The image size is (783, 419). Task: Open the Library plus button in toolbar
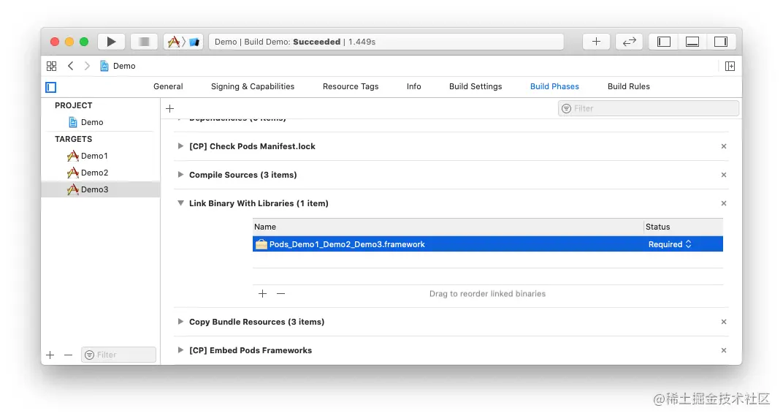pyautogui.click(x=596, y=42)
